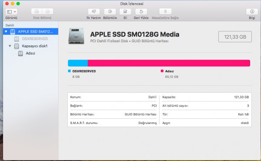Click the Disk İzlencesi window title
Screen dimensions: 261x161
[x=132, y=3]
